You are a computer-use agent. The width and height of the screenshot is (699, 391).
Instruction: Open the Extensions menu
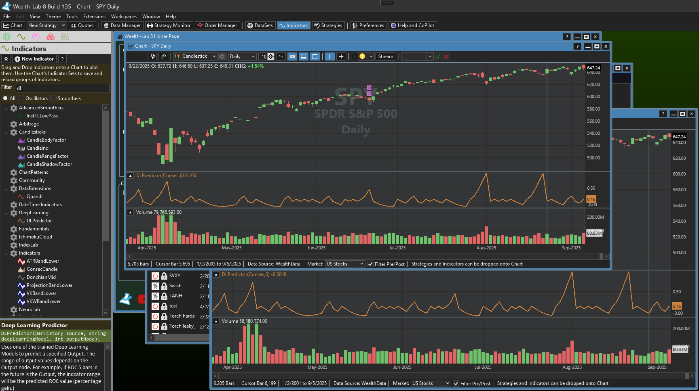click(x=94, y=17)
